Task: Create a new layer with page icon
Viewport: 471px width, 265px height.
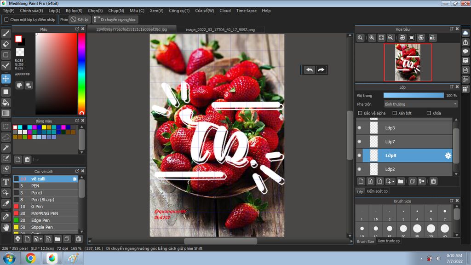Action: 361,181
